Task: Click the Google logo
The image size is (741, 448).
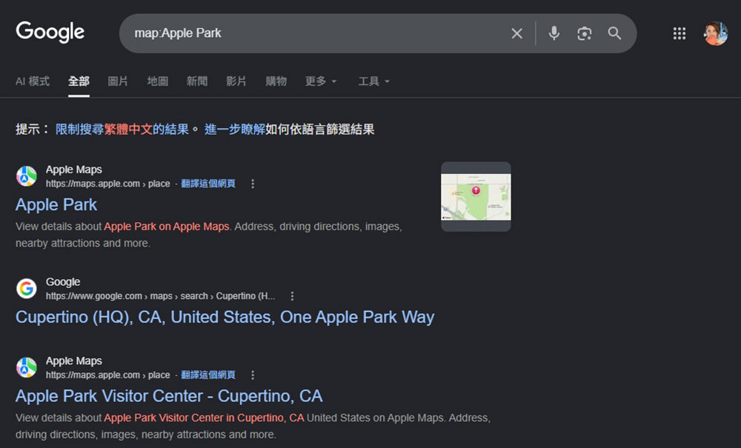Action: click(x=50, y=32)
